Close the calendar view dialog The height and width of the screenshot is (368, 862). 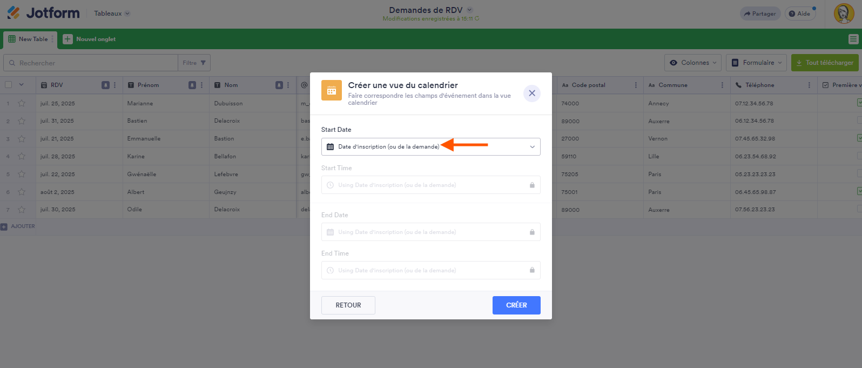[x=531, y=93]
